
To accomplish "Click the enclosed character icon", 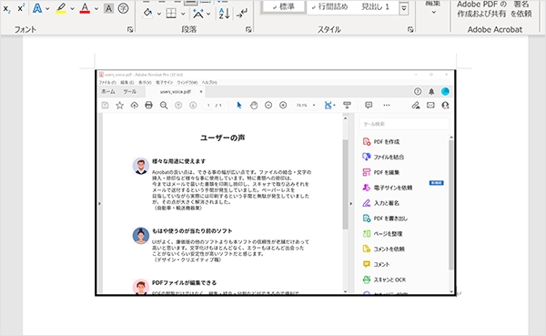I will [123, 8].
